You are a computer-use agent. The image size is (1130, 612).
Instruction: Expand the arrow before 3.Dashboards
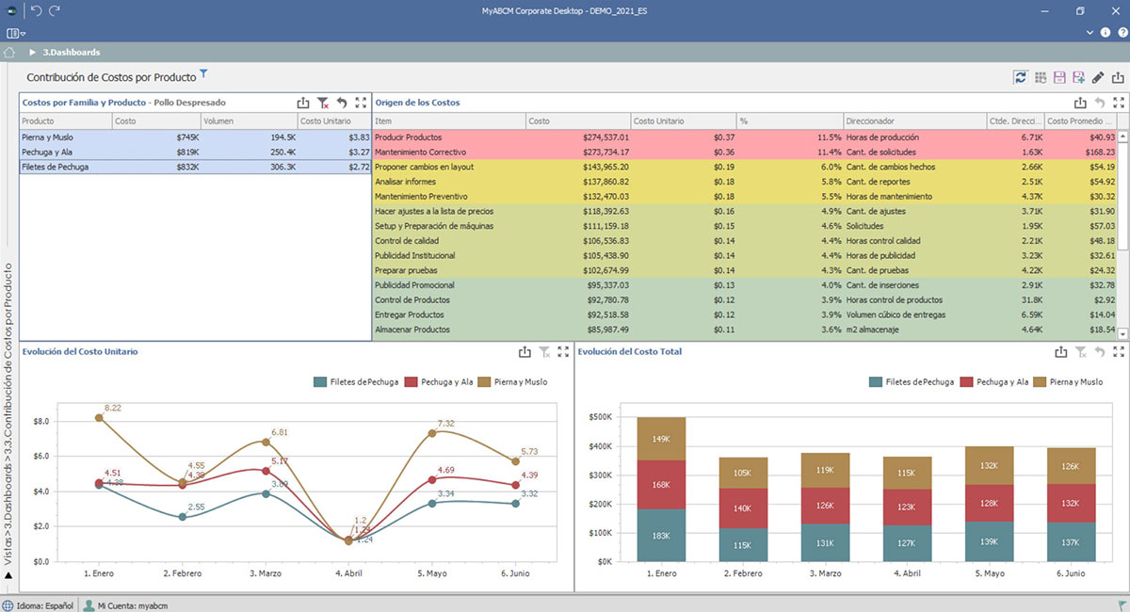coord(33,53)
